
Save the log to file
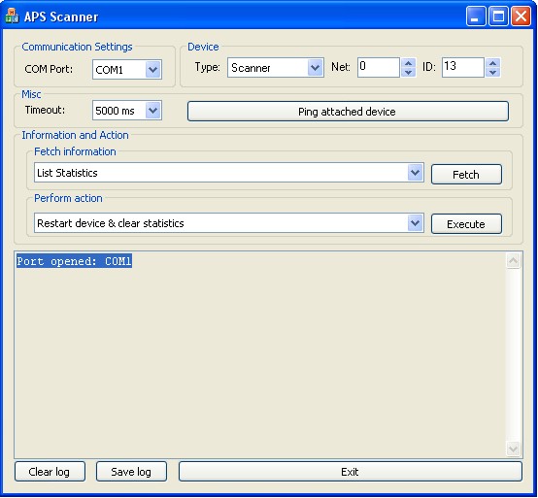(131, 472)
